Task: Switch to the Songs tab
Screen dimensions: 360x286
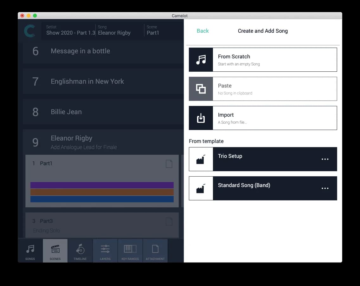Action: point(30,250)
